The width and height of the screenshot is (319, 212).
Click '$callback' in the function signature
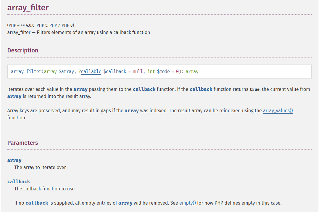pos(115,71)
